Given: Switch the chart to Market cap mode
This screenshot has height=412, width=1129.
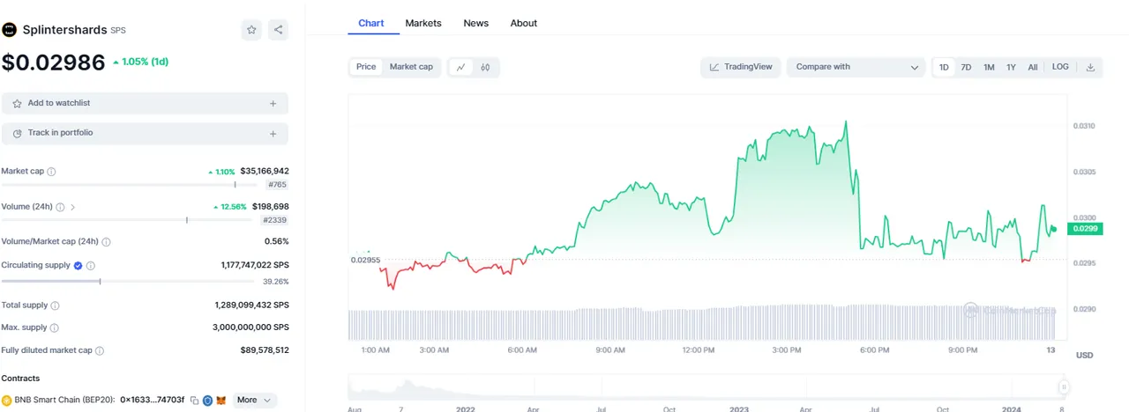Looking at the screenshot, I should pyautogui.click(x=411, y=67).
